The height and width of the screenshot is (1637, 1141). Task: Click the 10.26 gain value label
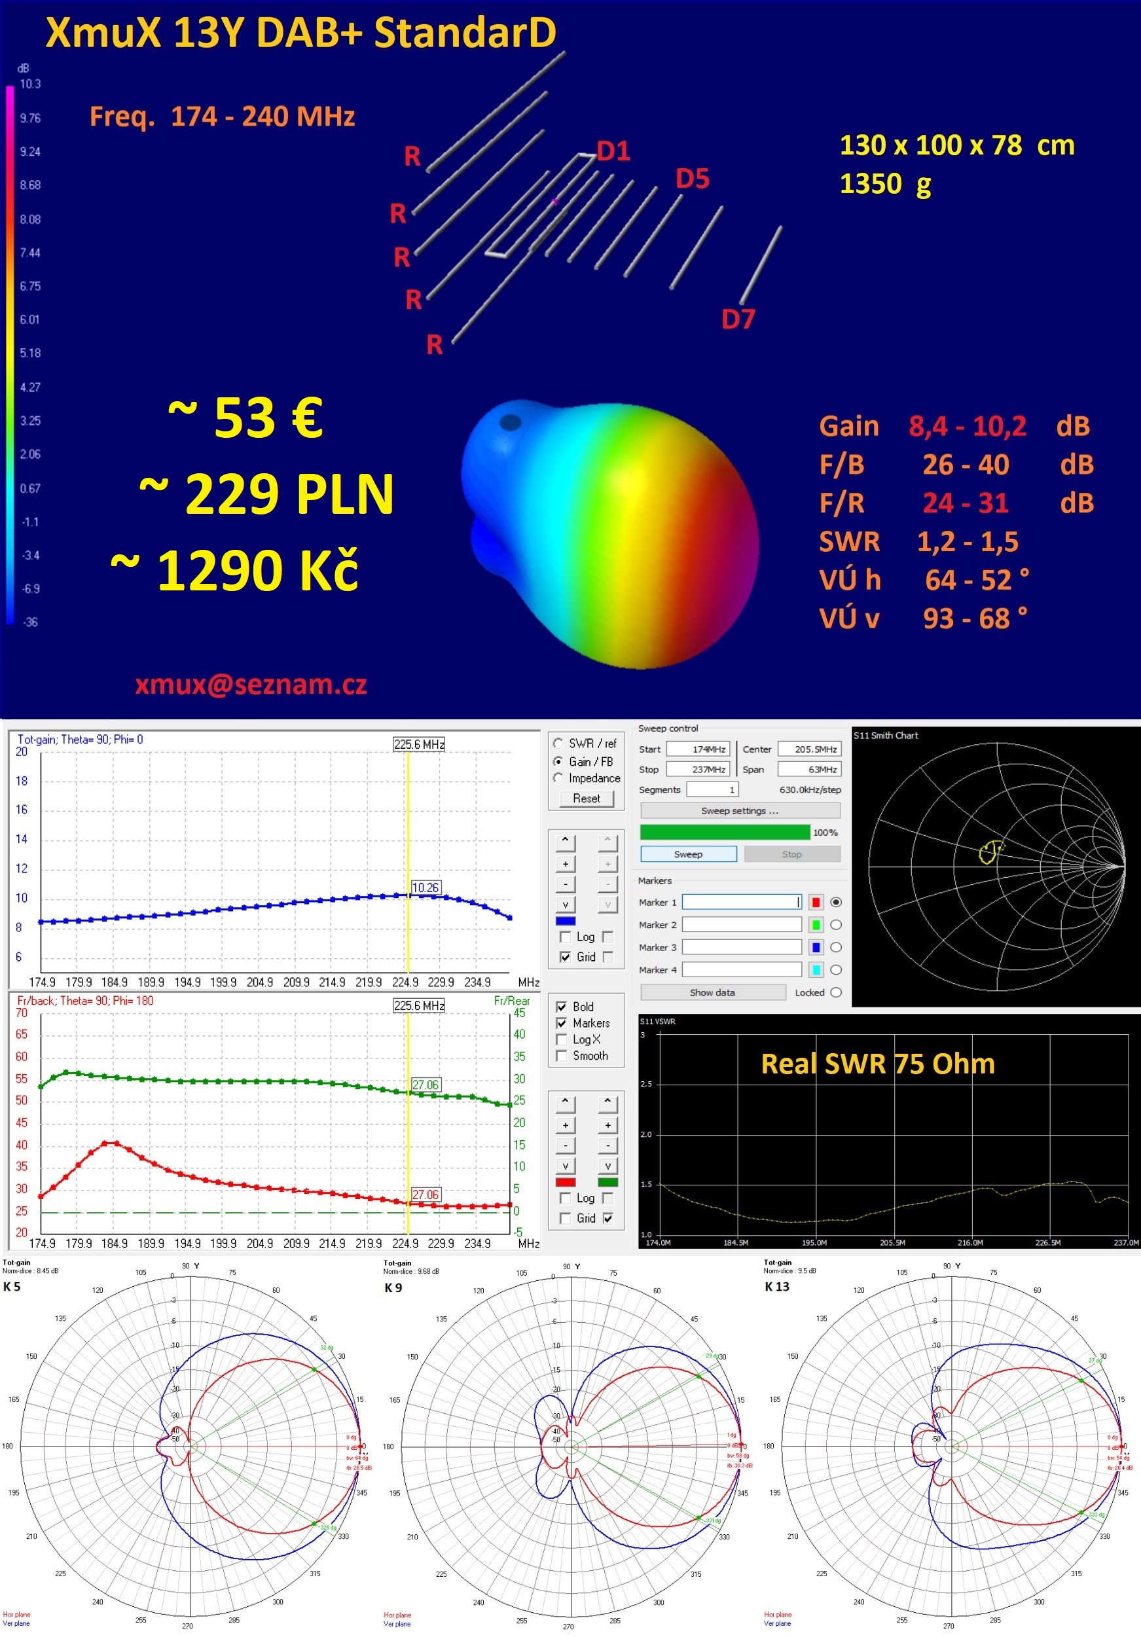coord(425,888)
